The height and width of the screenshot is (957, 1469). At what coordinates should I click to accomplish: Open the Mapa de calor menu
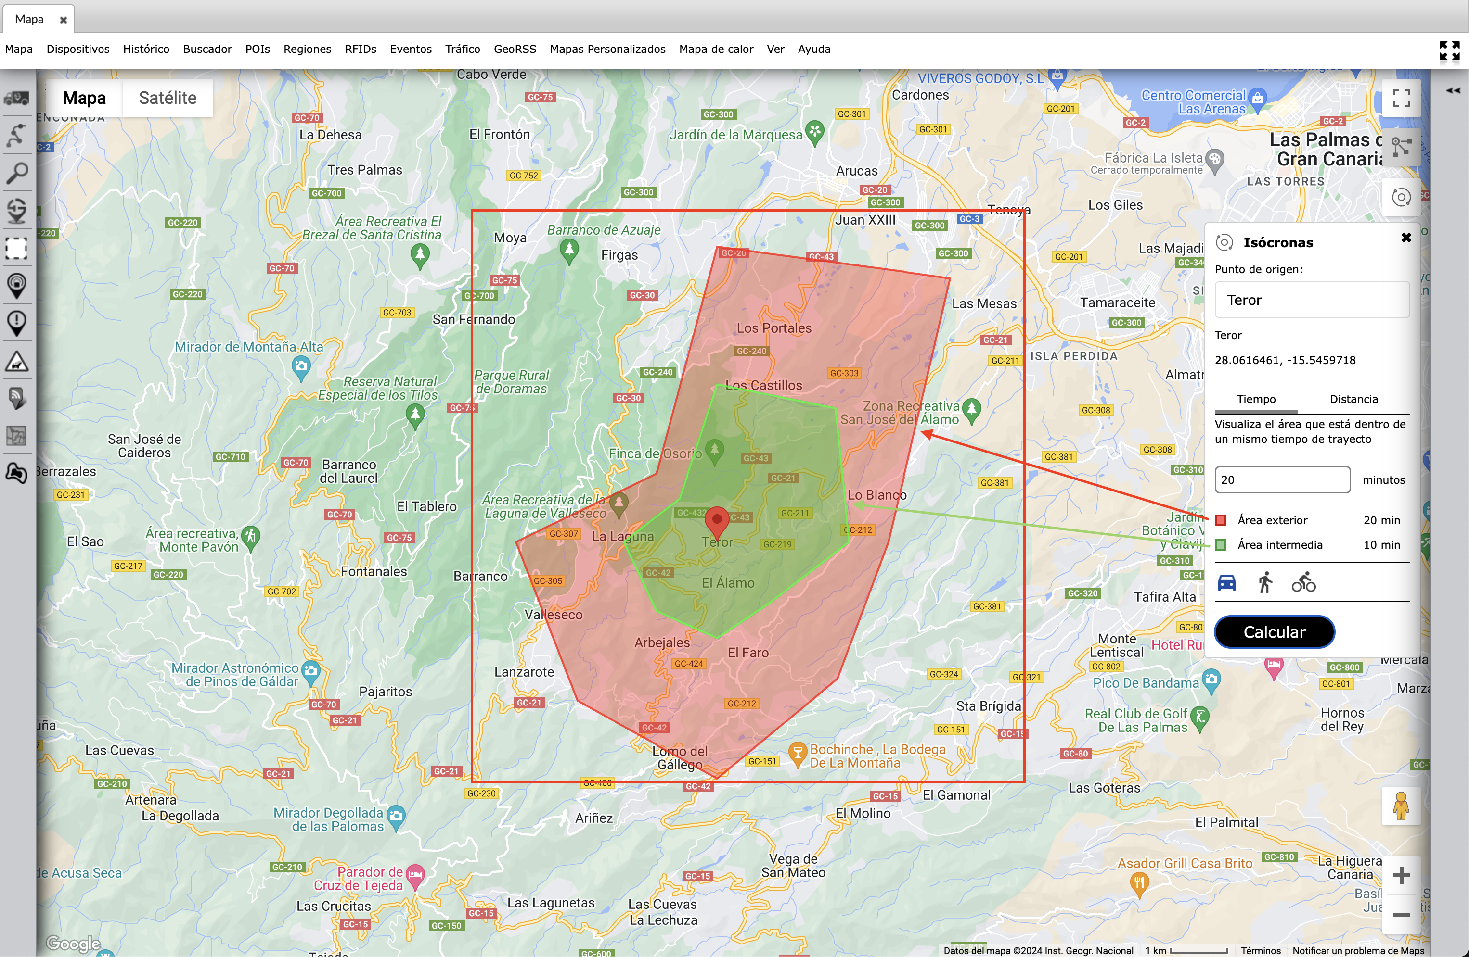(x=716, y=50)
